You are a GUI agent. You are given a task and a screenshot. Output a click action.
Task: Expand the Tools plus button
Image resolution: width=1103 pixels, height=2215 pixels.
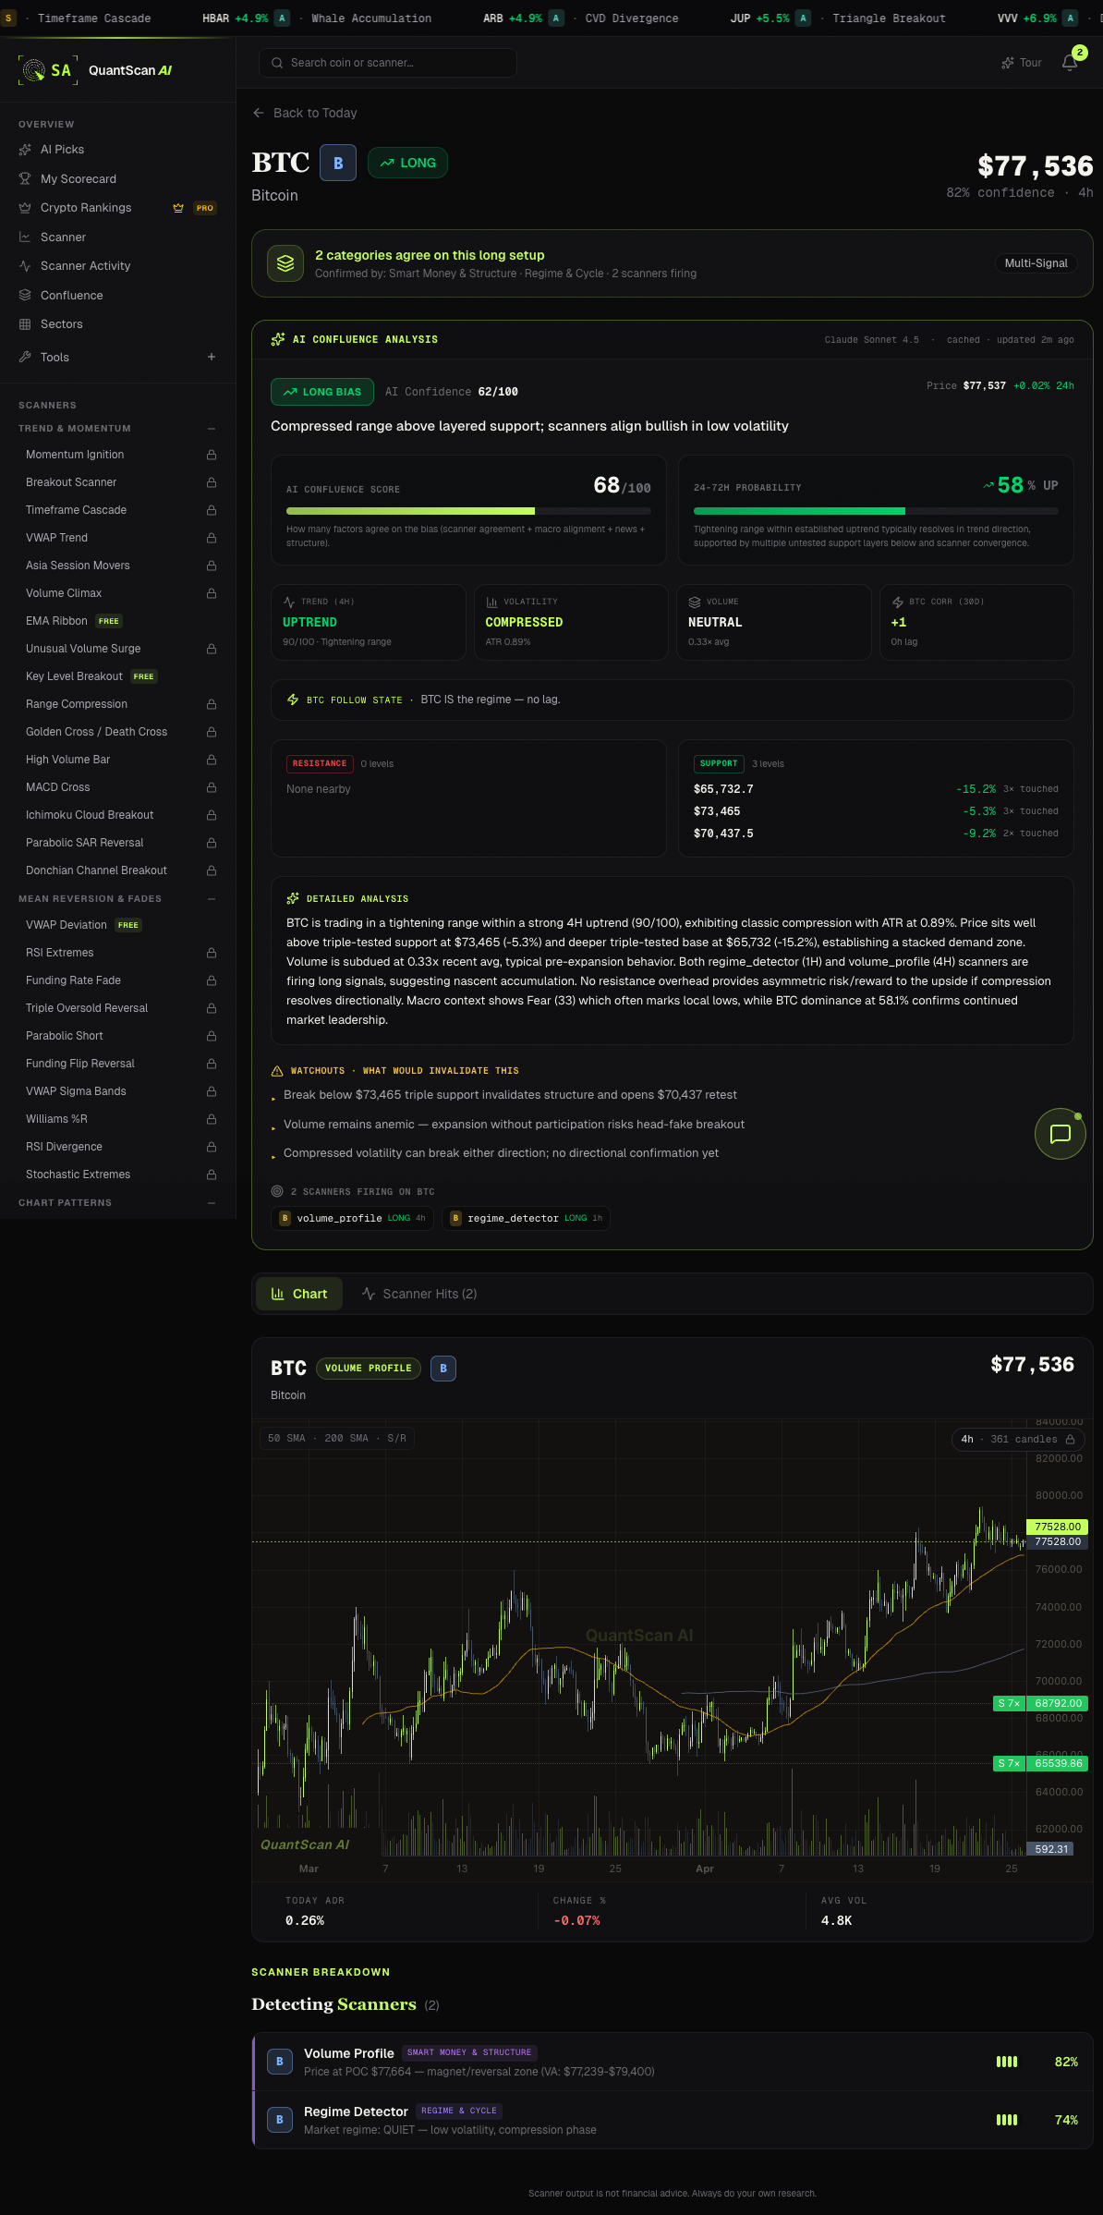point(212,357)
